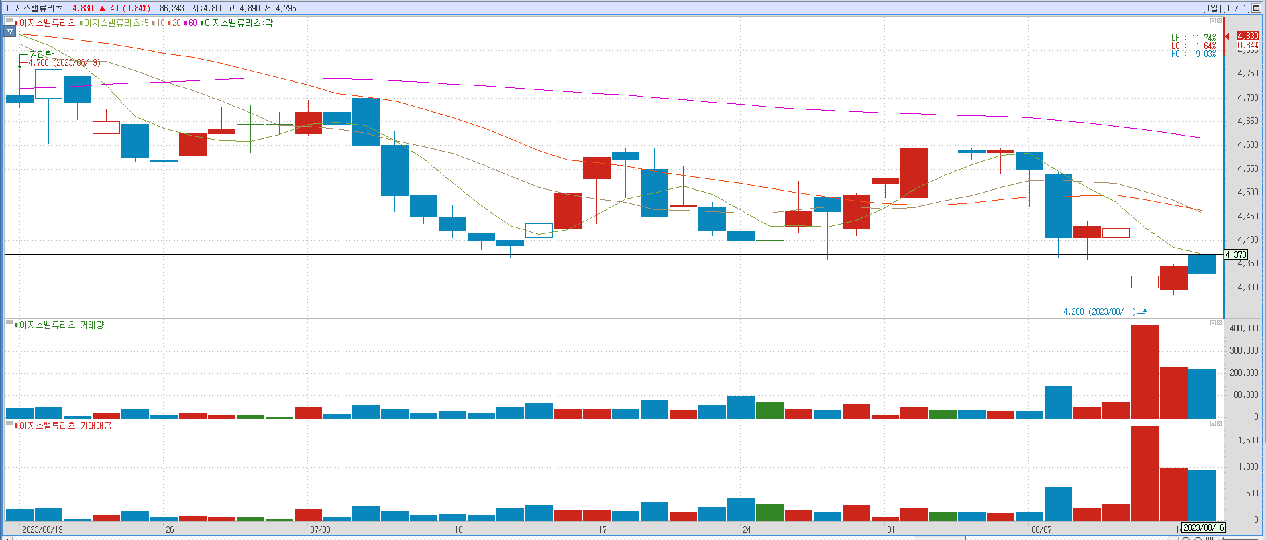Minimize the 거래대금 trading value pane
Image resolution: width=1266 pixels, height=540 pixels.
[1212, 423]
